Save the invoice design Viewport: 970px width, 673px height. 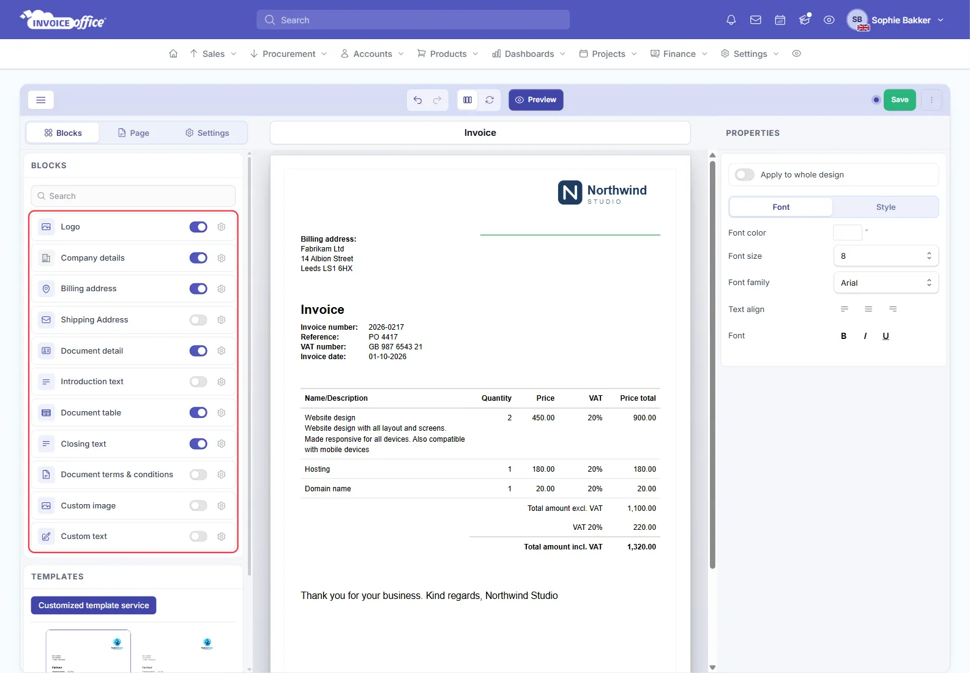[x=900, y=100]
